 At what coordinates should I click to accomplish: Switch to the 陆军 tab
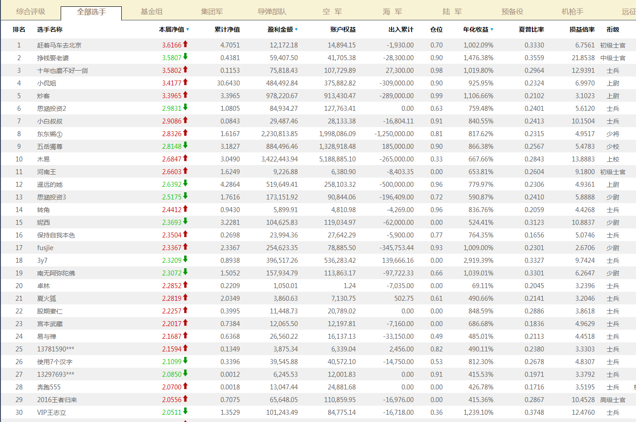[x=453, y=12]
